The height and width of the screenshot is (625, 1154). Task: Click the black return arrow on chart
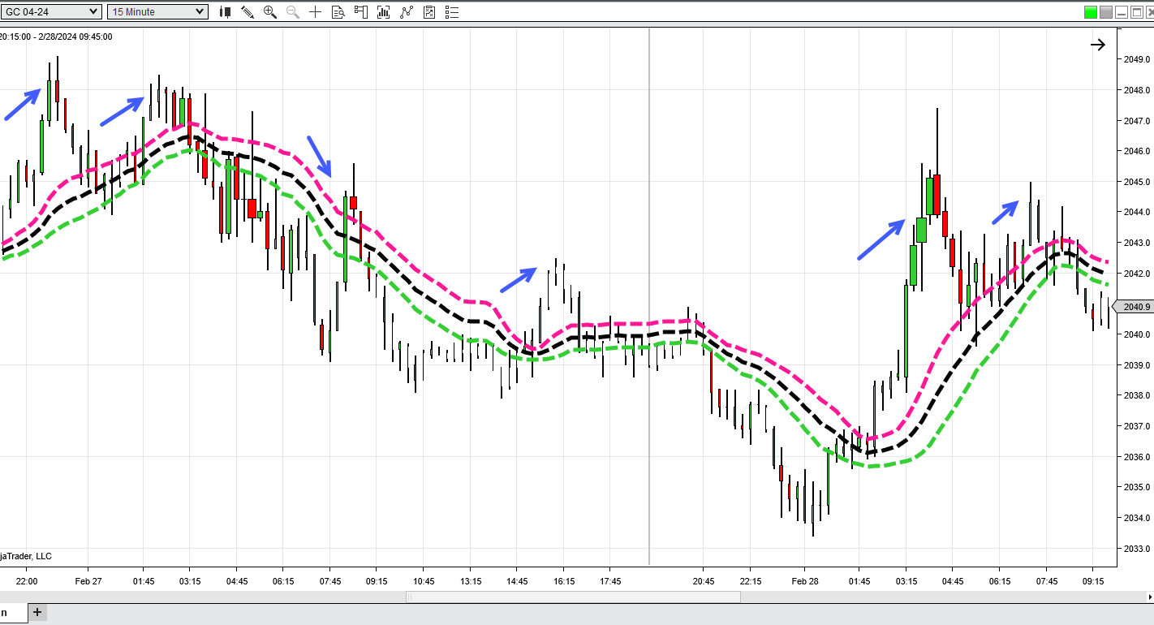(1097, 45)
